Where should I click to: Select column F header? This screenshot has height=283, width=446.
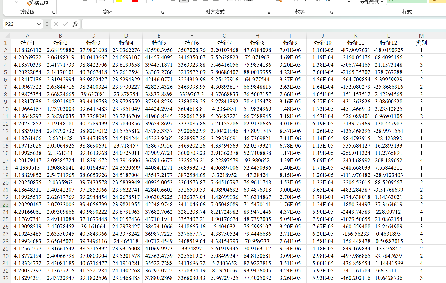tap(192, 36)
